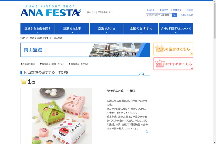Click arrow on 全国のおすすめはこちら banner
The image size is (216, 144).
tap(191, 68)
